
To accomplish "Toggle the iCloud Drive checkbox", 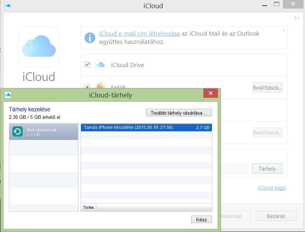I will [x=87, y=65].
